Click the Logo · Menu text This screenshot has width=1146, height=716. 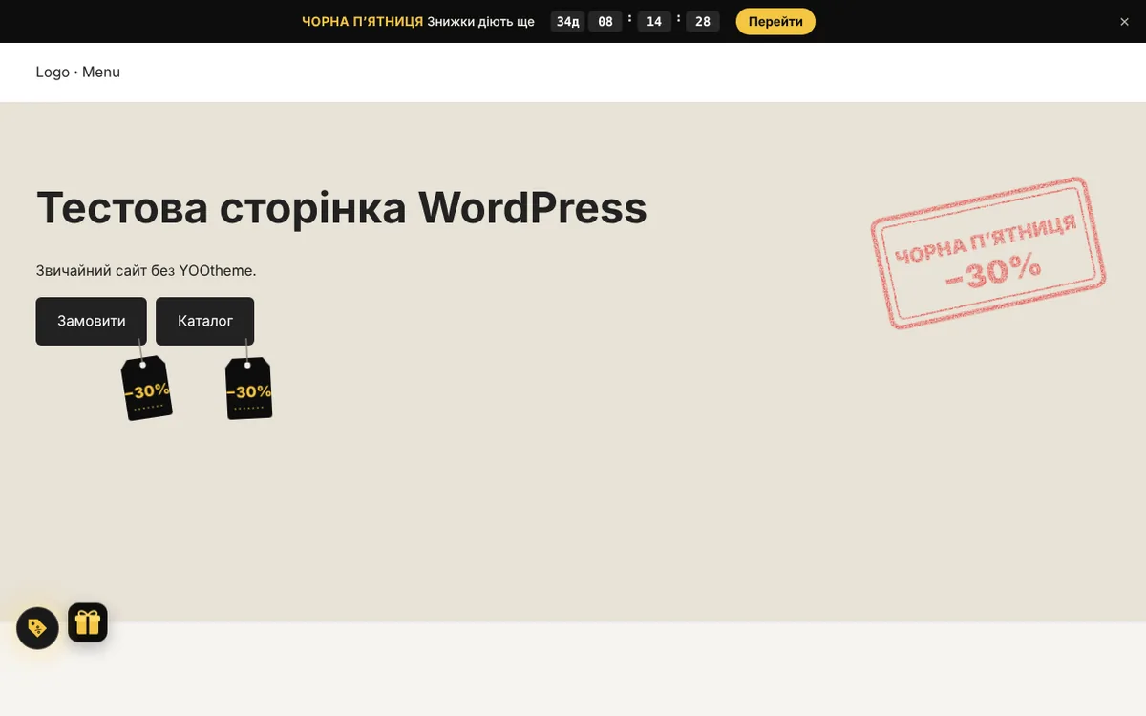coord(78,72)
